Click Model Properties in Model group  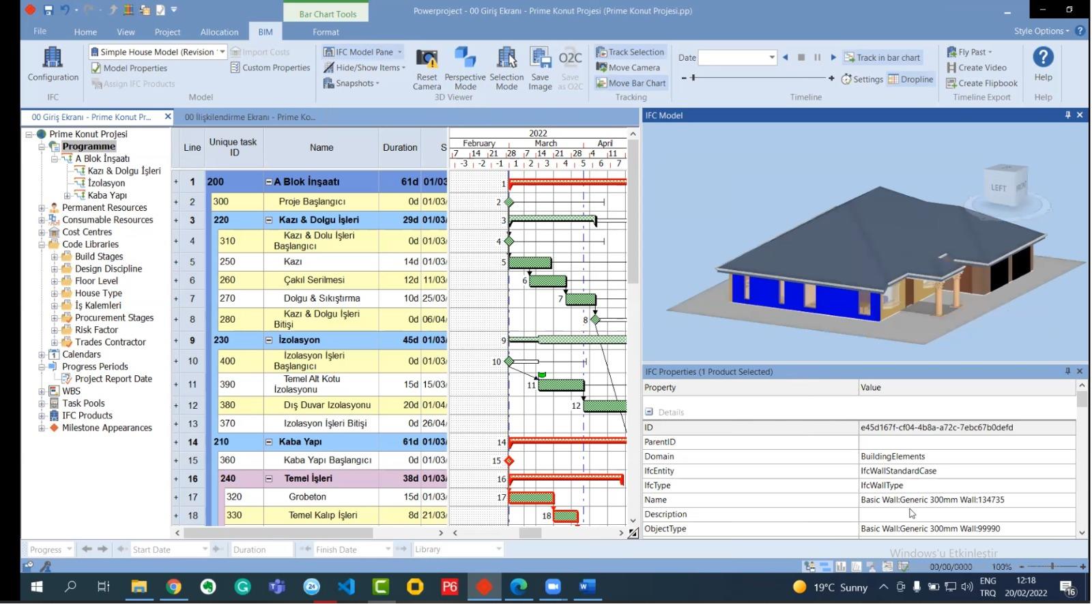click(130, 68)
